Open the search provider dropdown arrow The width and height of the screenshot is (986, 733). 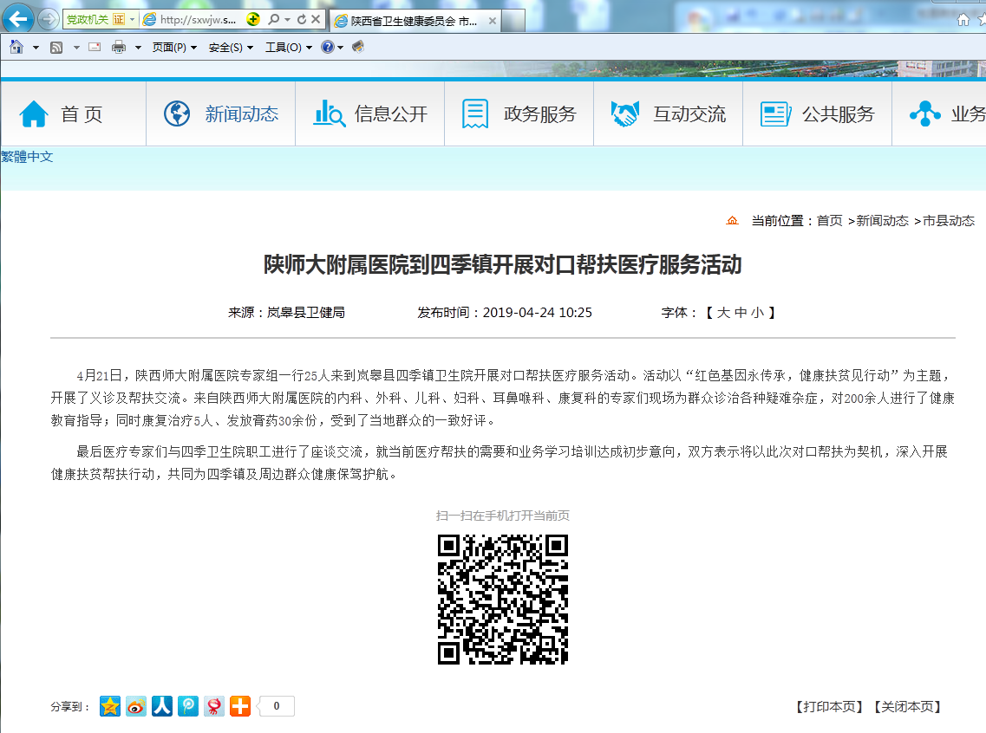tap(287, 19)
